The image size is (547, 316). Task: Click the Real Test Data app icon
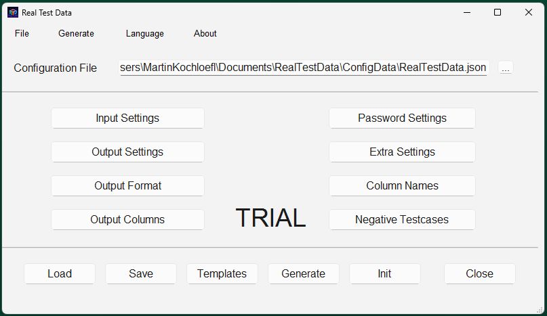(x=13, y=13)
